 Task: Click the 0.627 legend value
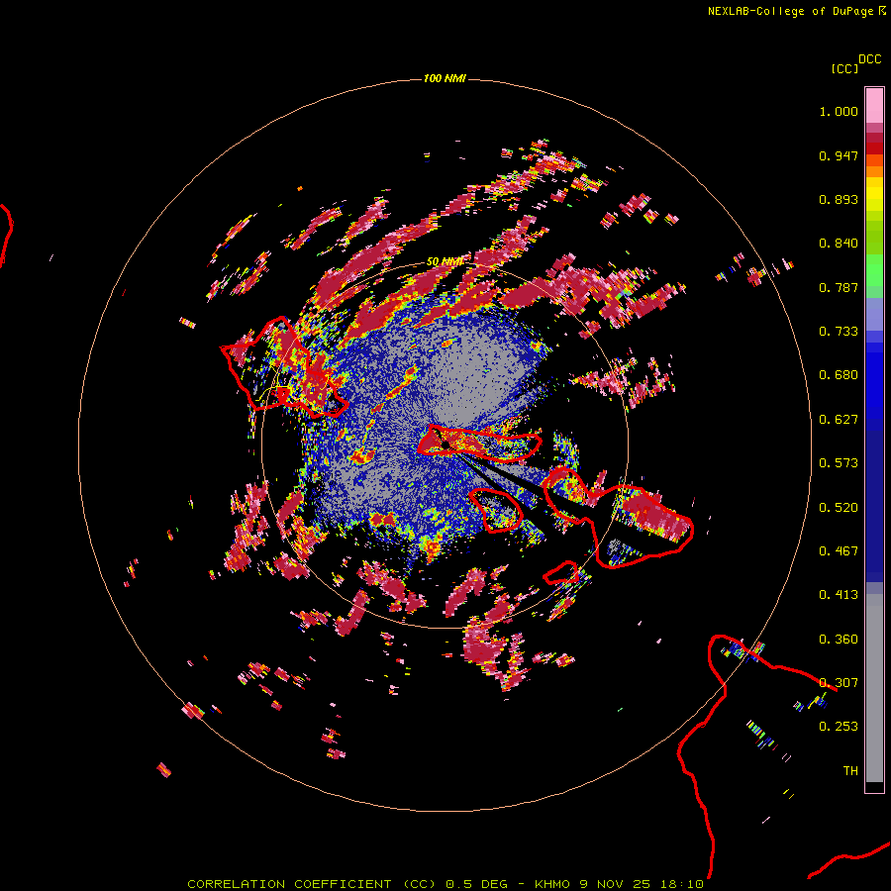(x=839, y=420)
